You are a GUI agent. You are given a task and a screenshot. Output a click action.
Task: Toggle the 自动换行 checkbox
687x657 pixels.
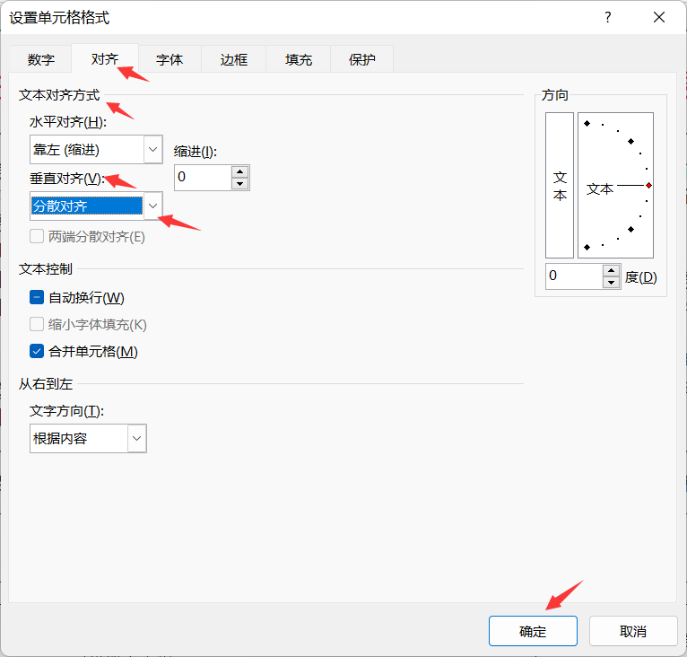tap(37, 297)
